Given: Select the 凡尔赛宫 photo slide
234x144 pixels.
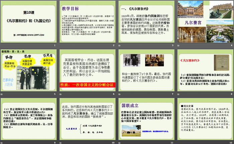Looking at the screenshot, I should 205,22.
